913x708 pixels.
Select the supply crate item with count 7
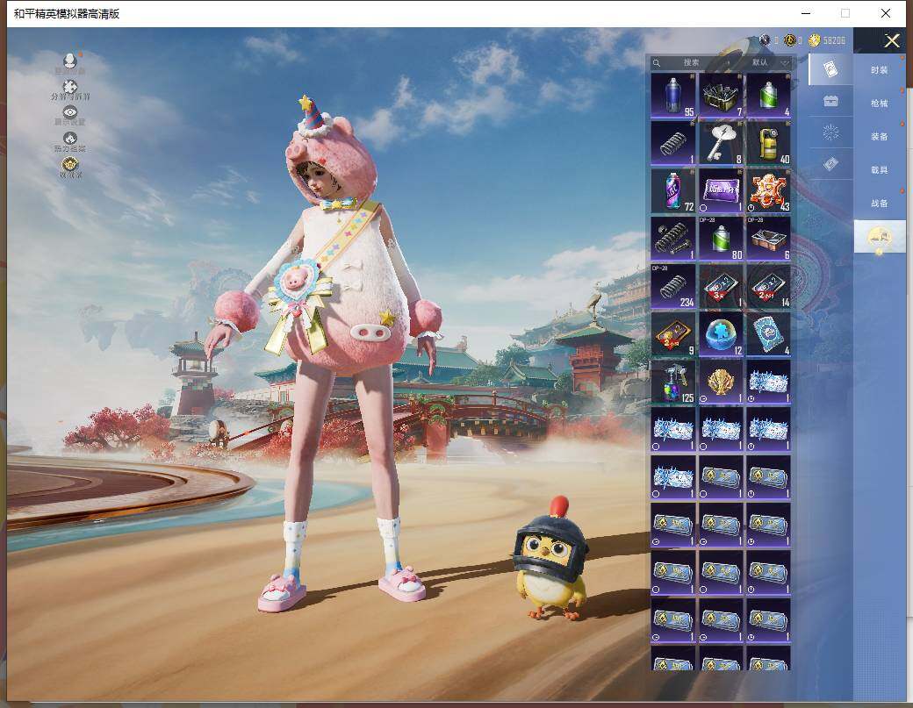[721, 96]
